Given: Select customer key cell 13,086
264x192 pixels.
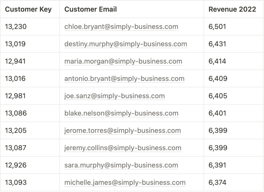Looking at the screenshot, I should click(30, 113).
